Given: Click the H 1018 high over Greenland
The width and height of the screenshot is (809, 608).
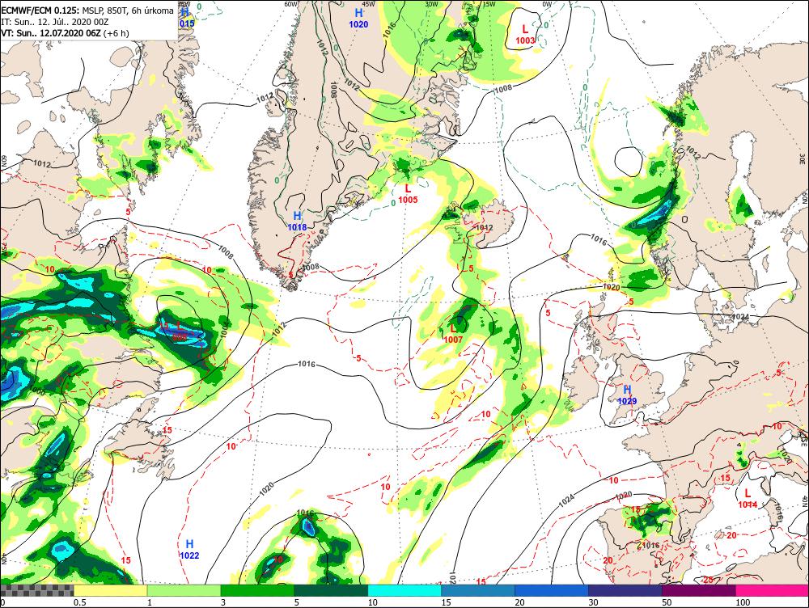Looking at the screenshot, I should click(x=297, y=221).
